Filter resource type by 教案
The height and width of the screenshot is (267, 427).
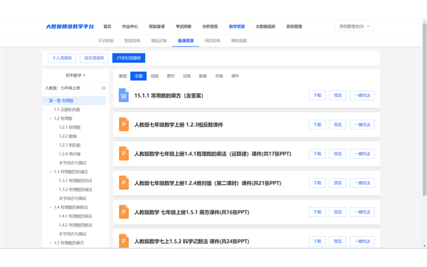pos(203,76)
